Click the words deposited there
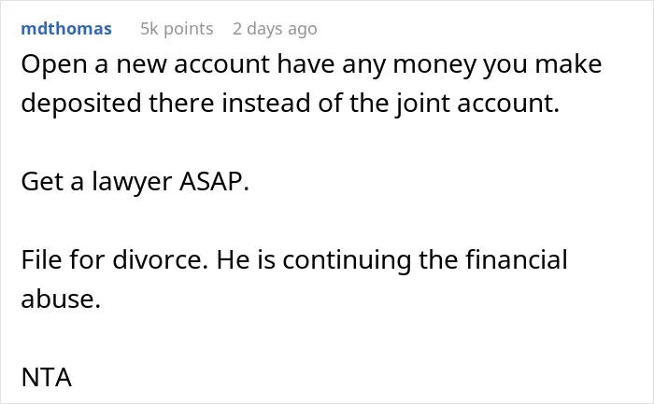Screen dimensions: 654x404 tap(117, 103)
